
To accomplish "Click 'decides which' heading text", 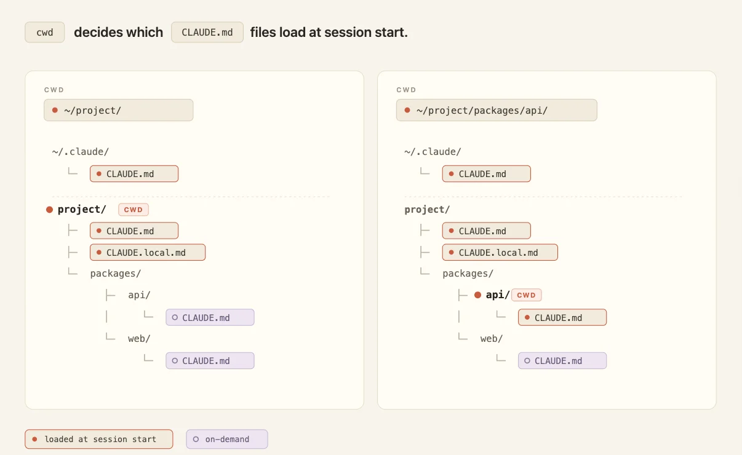I will 118,33.
